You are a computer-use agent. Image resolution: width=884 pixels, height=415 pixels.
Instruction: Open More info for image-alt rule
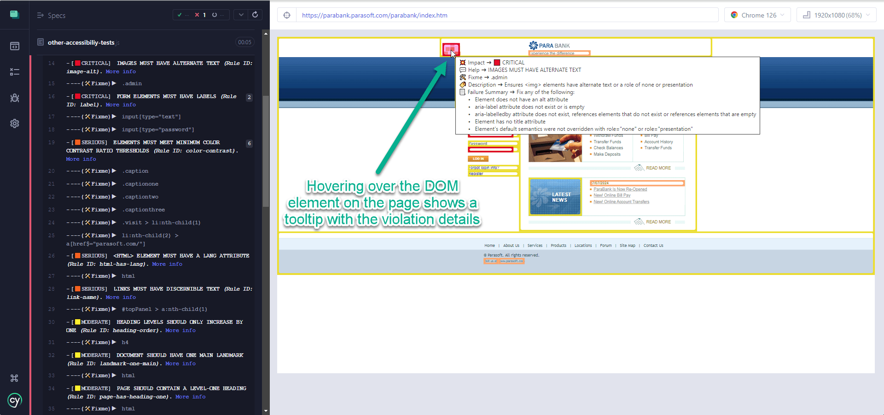pyautogui.click(x=121, y=71)
